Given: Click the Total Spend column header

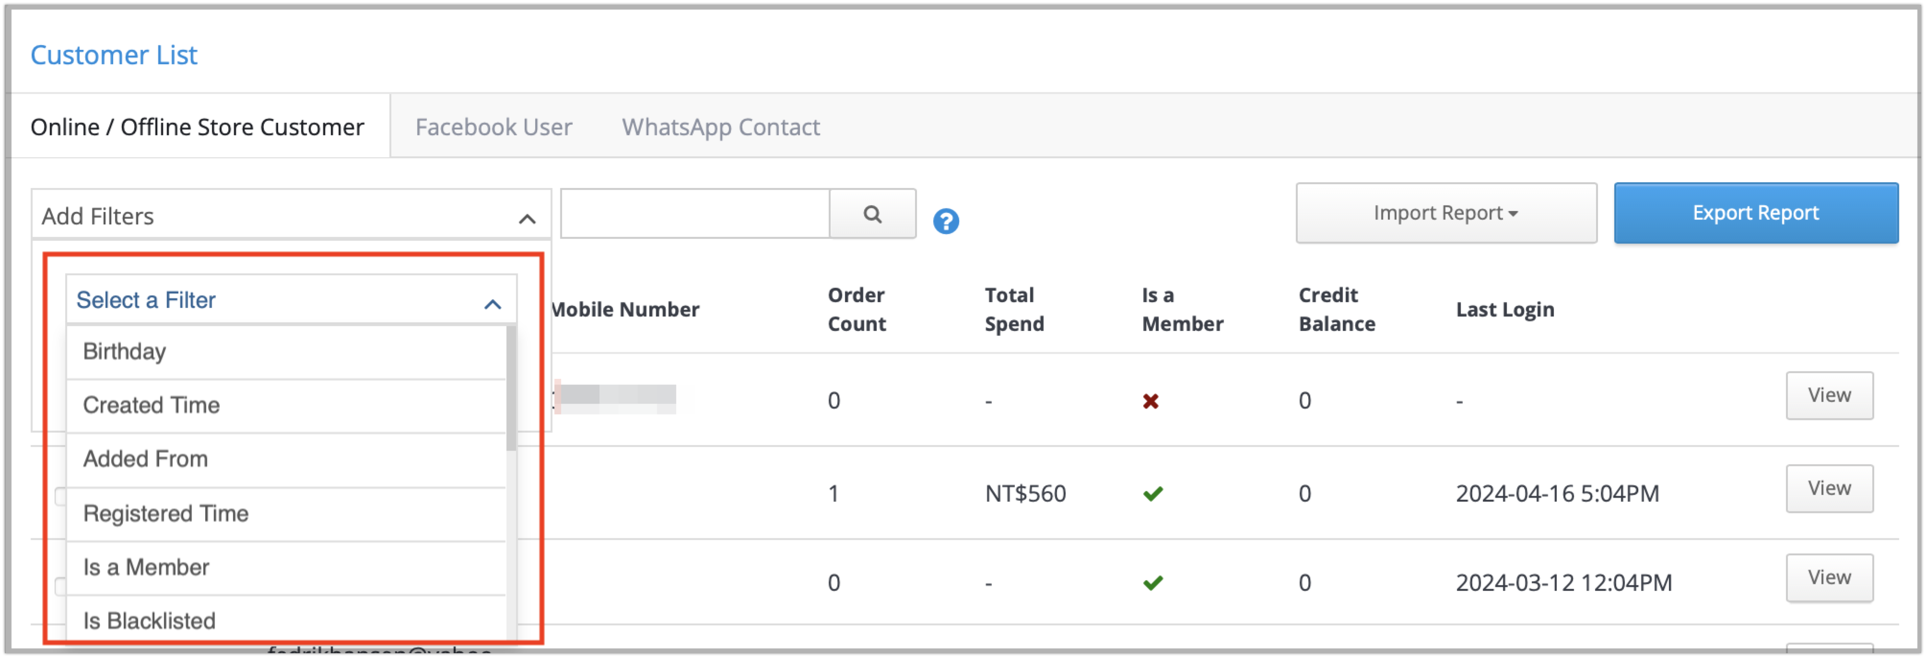Looking at the screenshot, I should click(1015, 309).
